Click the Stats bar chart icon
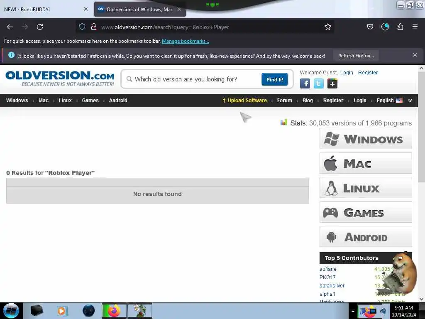Viewport: 425px width, 319px height. tap(284, 123)
